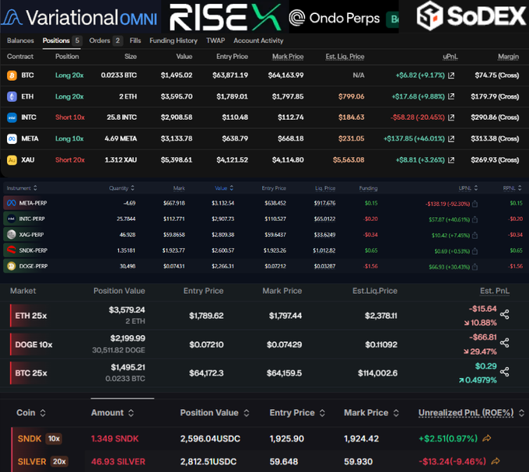This screenshot has width=529, height=472.
Task: Share the BTC 25x position PnL
Action: coord(504,372)
